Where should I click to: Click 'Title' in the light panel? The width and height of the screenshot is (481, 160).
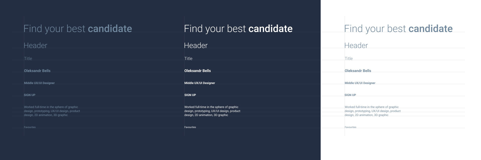[x=349, y=58]
